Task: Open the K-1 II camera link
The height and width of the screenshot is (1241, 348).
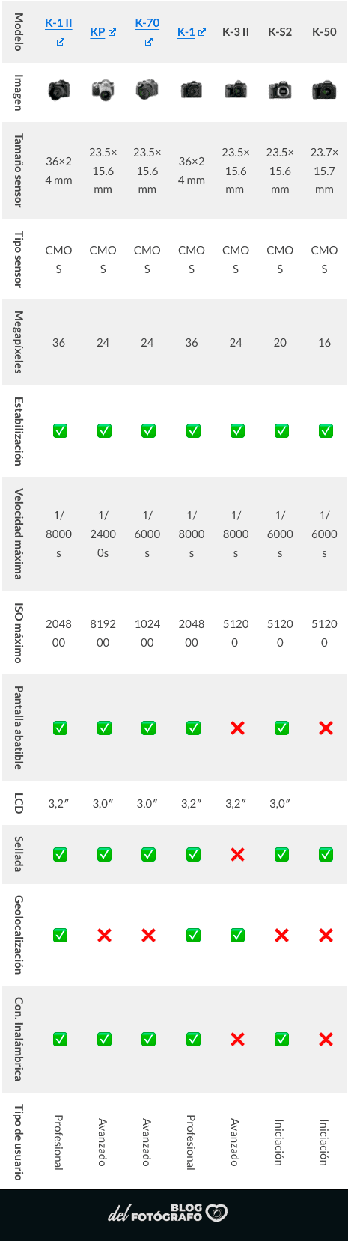Action: [x=58, y=23]
